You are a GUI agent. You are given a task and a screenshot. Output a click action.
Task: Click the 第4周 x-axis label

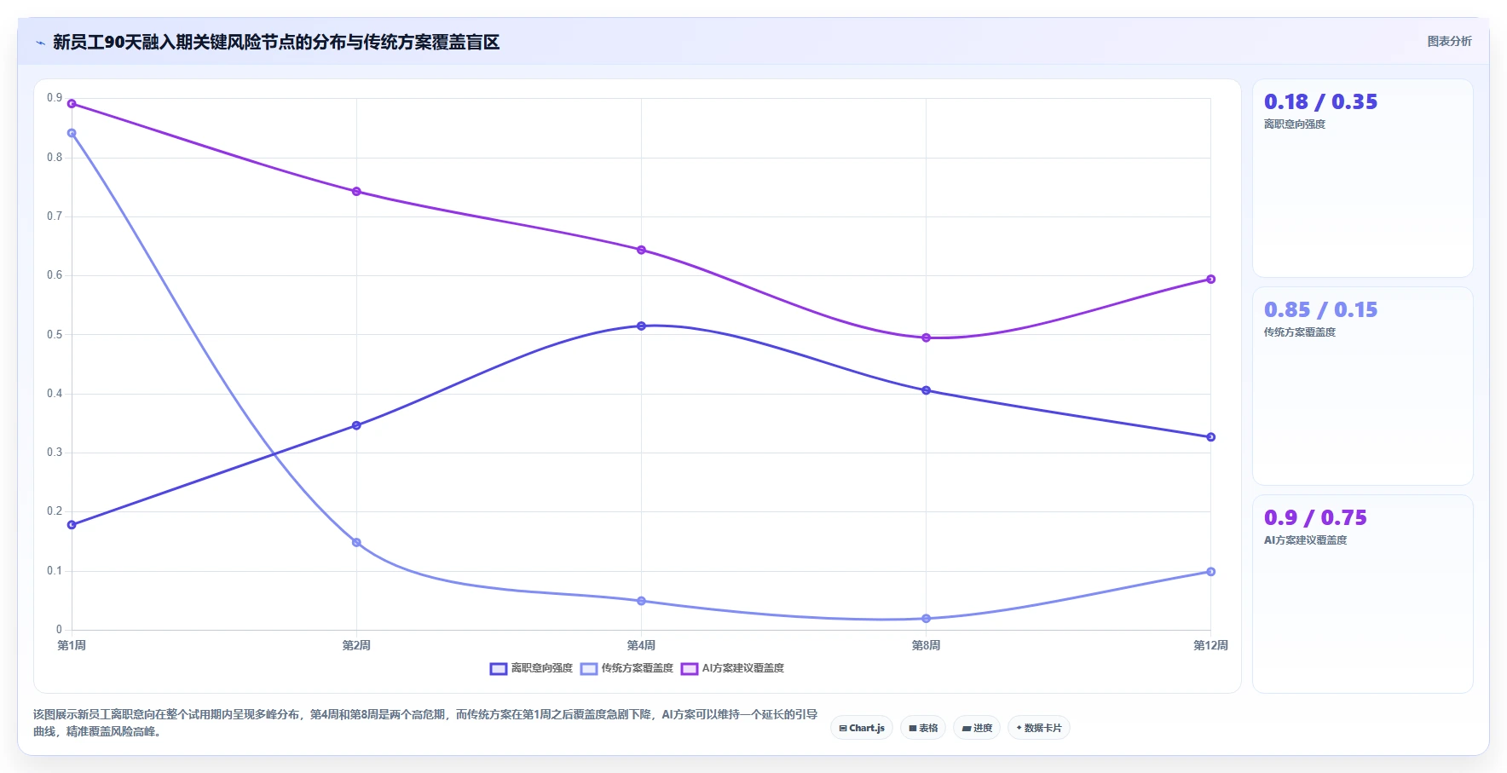(641, 645)
